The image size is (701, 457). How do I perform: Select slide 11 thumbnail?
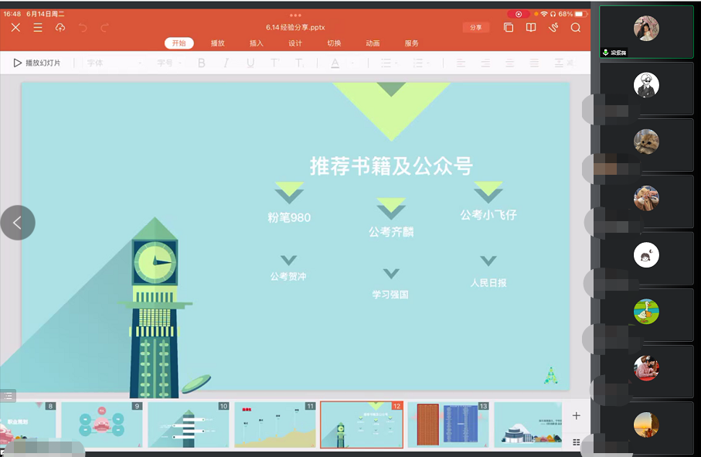275,425
